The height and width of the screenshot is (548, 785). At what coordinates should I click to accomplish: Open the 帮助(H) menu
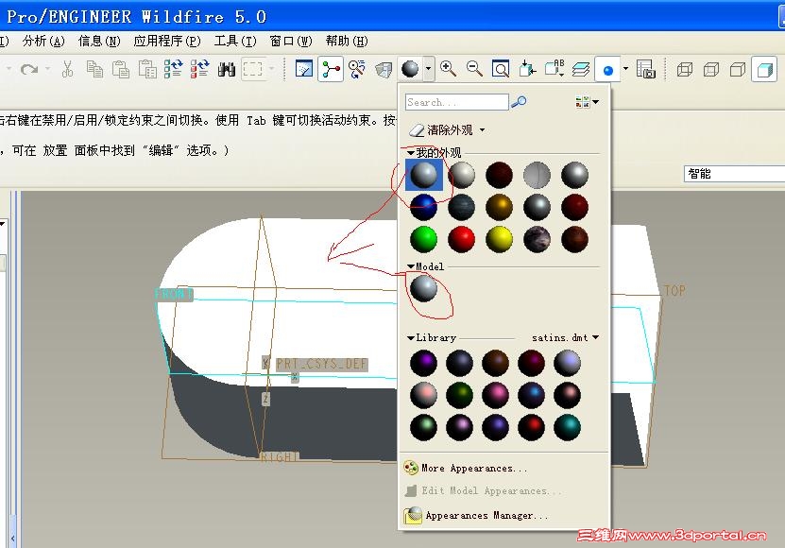point(347,41)
